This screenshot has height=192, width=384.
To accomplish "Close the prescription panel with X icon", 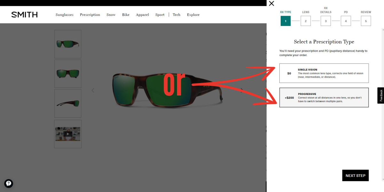I will click(271, 4).
